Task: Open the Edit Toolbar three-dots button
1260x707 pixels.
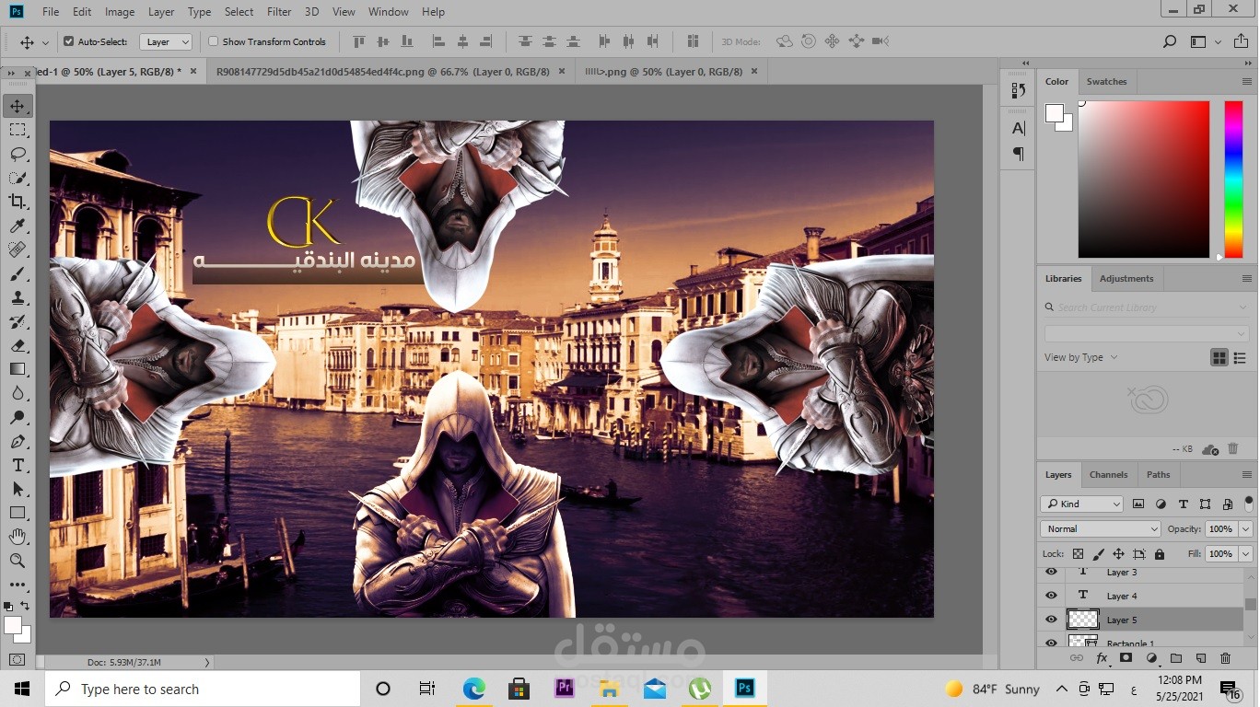Action: point(17,585)
